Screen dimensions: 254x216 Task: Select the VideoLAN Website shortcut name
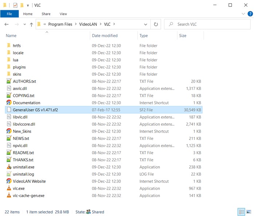pyautogui.click(x=29, y=181)
